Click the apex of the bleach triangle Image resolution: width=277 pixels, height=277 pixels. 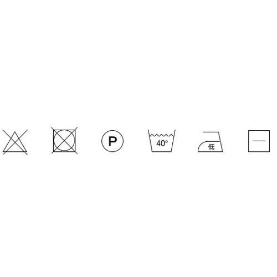click(x=15, y=132)
